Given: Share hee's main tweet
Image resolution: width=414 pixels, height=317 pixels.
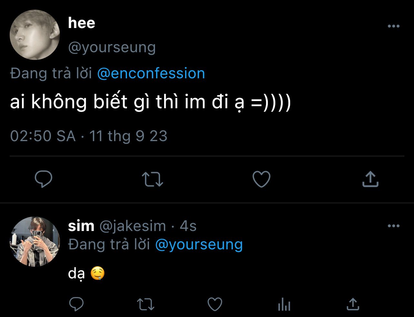Looking at the screenshot, I should [370, 179].
